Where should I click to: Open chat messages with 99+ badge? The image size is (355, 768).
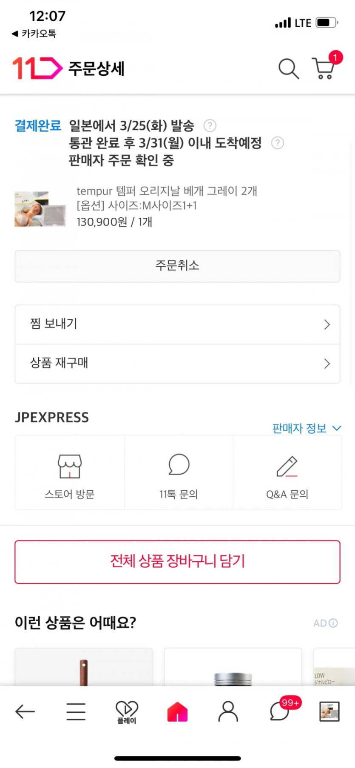pos(280,711)
